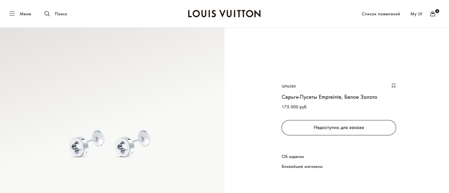Click the "Меню" label
Viewport: 449px width, 193px height.
click(x=25, y=14)
